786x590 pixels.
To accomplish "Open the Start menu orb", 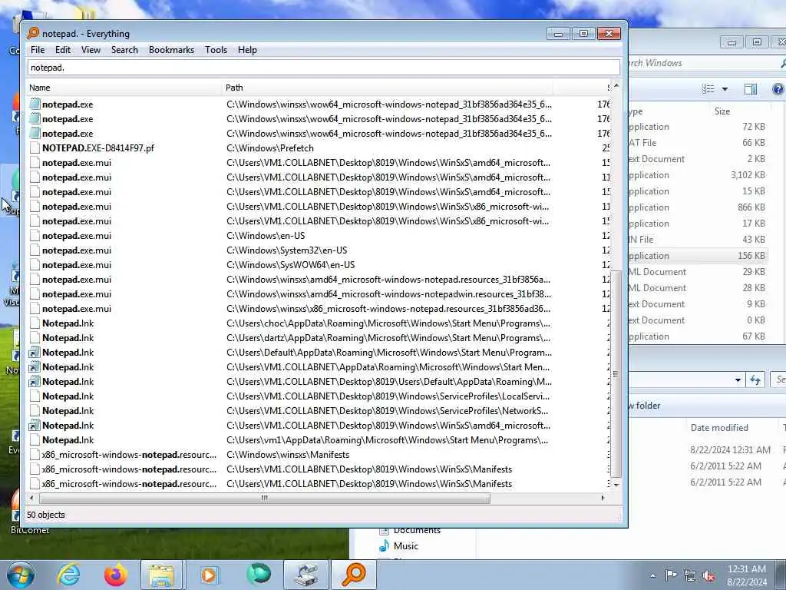I will point(20,575).
